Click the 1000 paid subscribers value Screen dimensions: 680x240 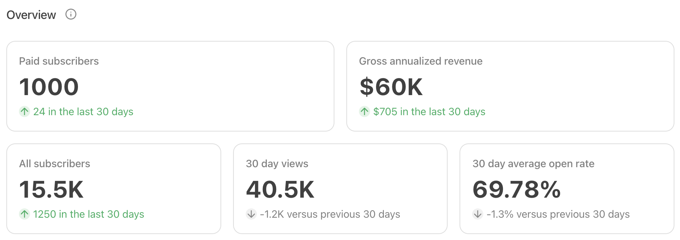pyautogui.click(x=49, y=87)
